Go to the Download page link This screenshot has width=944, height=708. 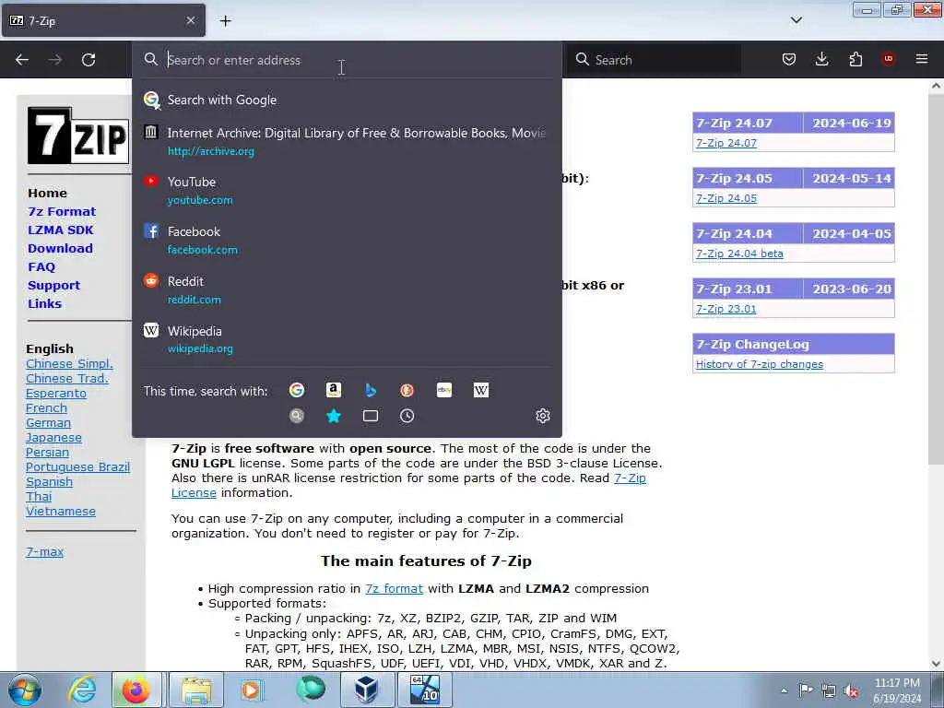60,248
